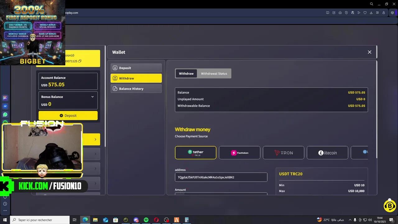This screenshot has height=224, width=398.
Task: Click the wallet panel vertical scrollbar
Action: [376, 109]
